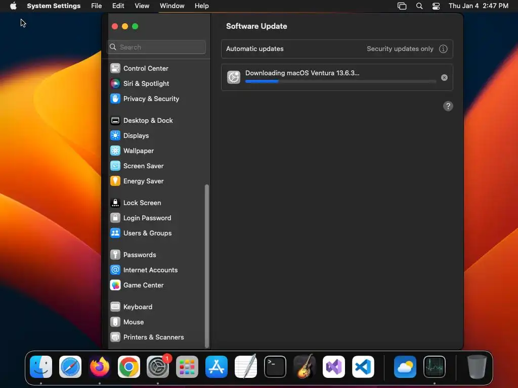Viewport: 518px width, 388px height.
Task: Open the Displays sun icon
Action: [x=115, y=135]
